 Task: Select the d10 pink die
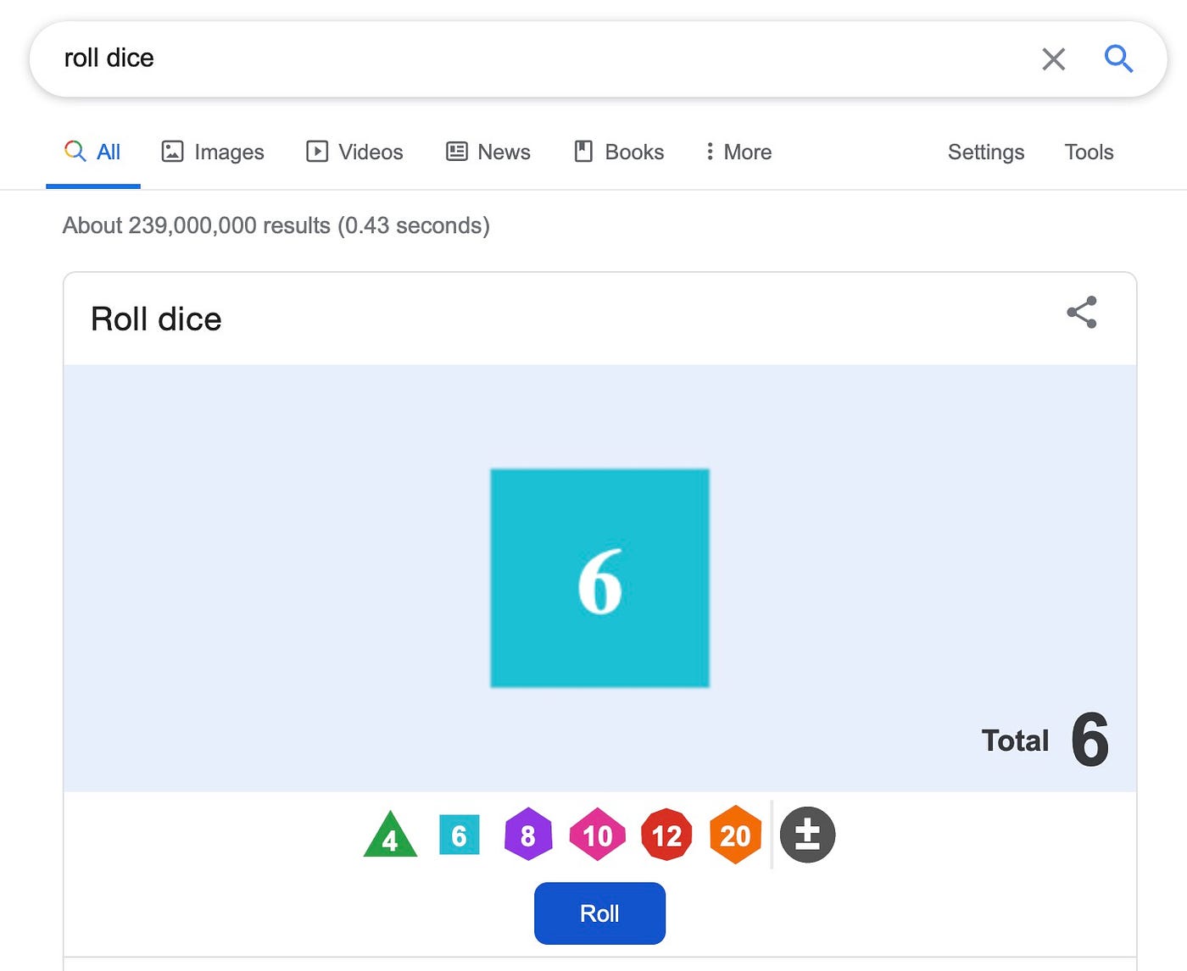click(598, 835)
